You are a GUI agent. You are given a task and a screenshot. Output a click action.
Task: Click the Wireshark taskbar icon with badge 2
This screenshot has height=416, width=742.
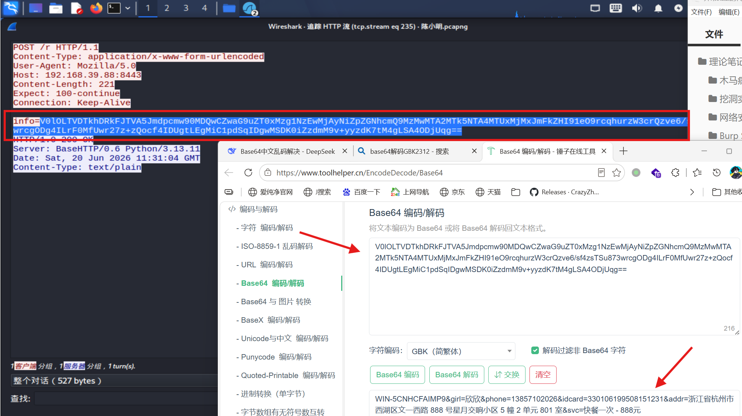(250, 8)
